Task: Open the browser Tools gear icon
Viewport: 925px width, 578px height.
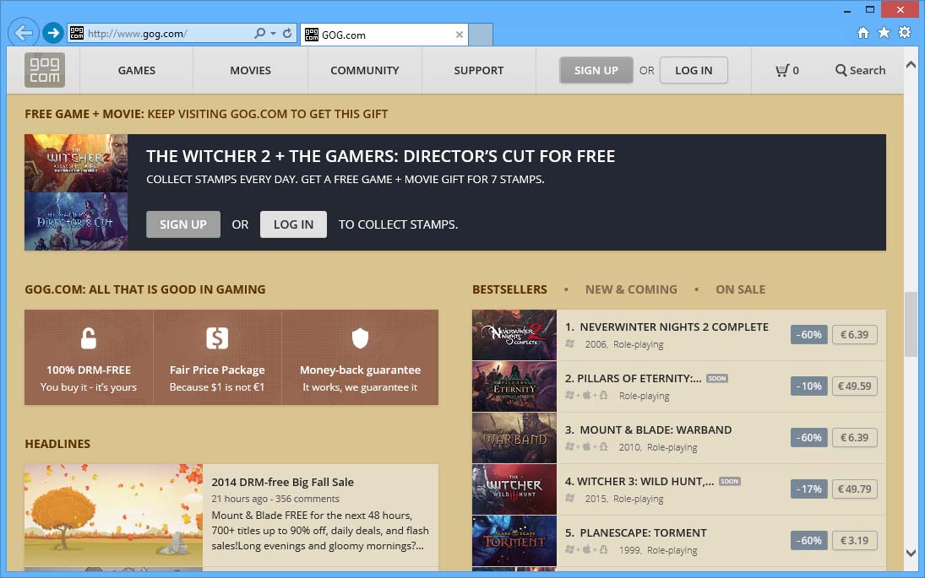Action: pyautogui.click(x=905, y=32)
